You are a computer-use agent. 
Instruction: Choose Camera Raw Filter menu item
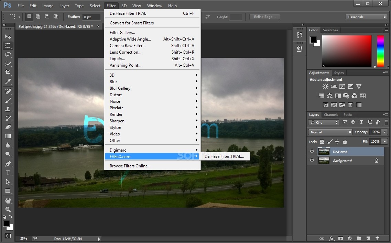152,46
